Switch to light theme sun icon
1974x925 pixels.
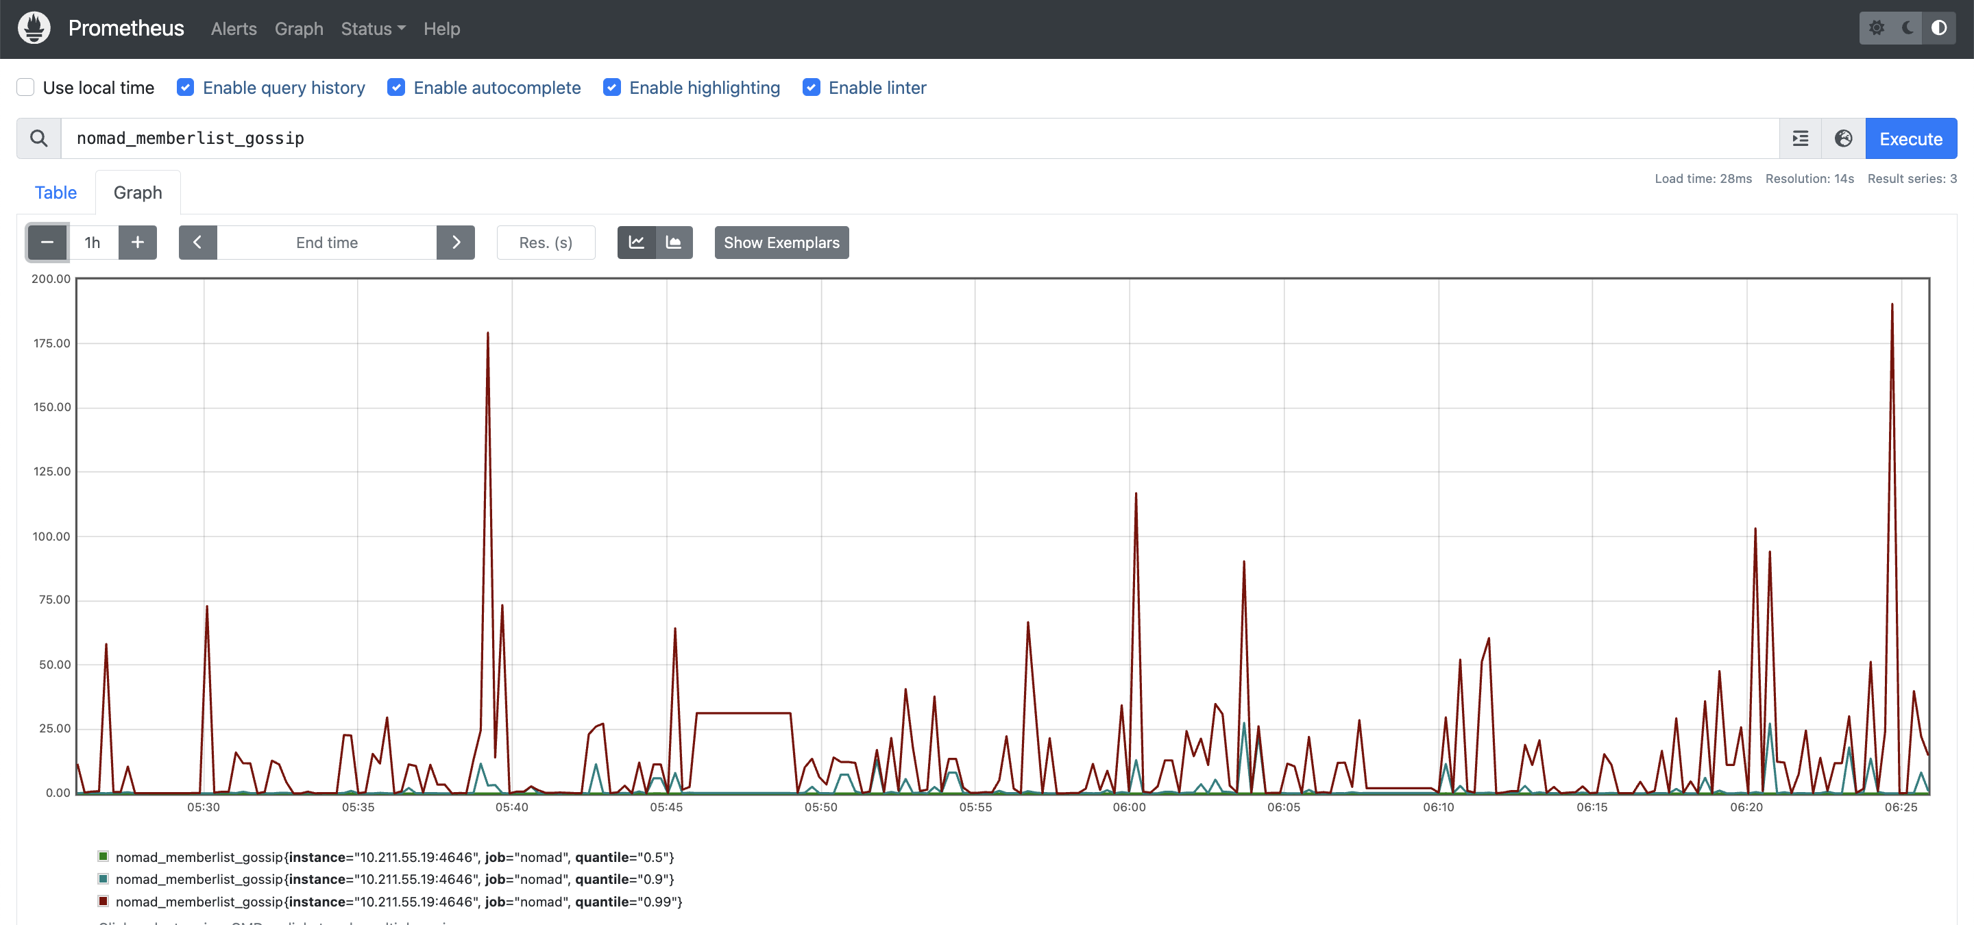point(1876,28)
